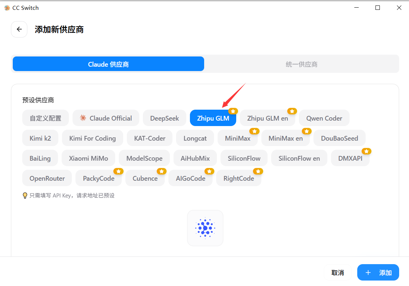Click the star badge on Zhipu GLM en
Screen dimensions: 409x286
(x=292, y=111)
